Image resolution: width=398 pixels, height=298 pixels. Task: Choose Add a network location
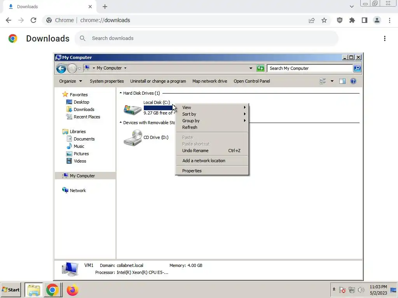point(212,161)
